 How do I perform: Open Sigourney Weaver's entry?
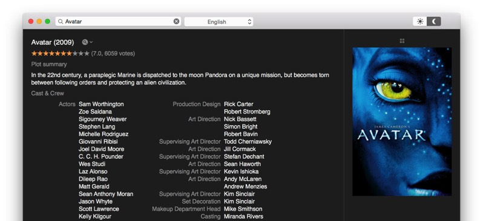pyautogui.click(x=102, y=120)
